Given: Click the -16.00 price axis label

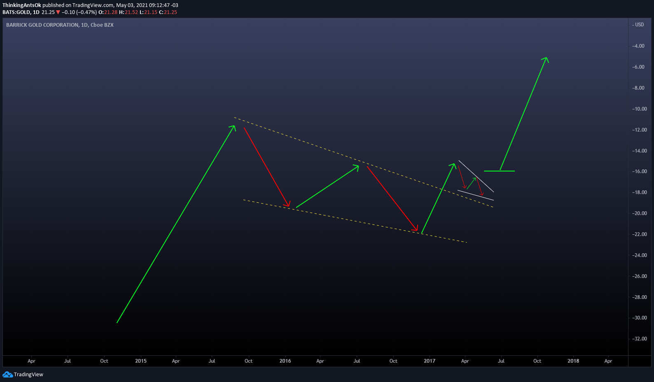Looking at the screenshot, I should pyautogui.click(x=640, y=171).
